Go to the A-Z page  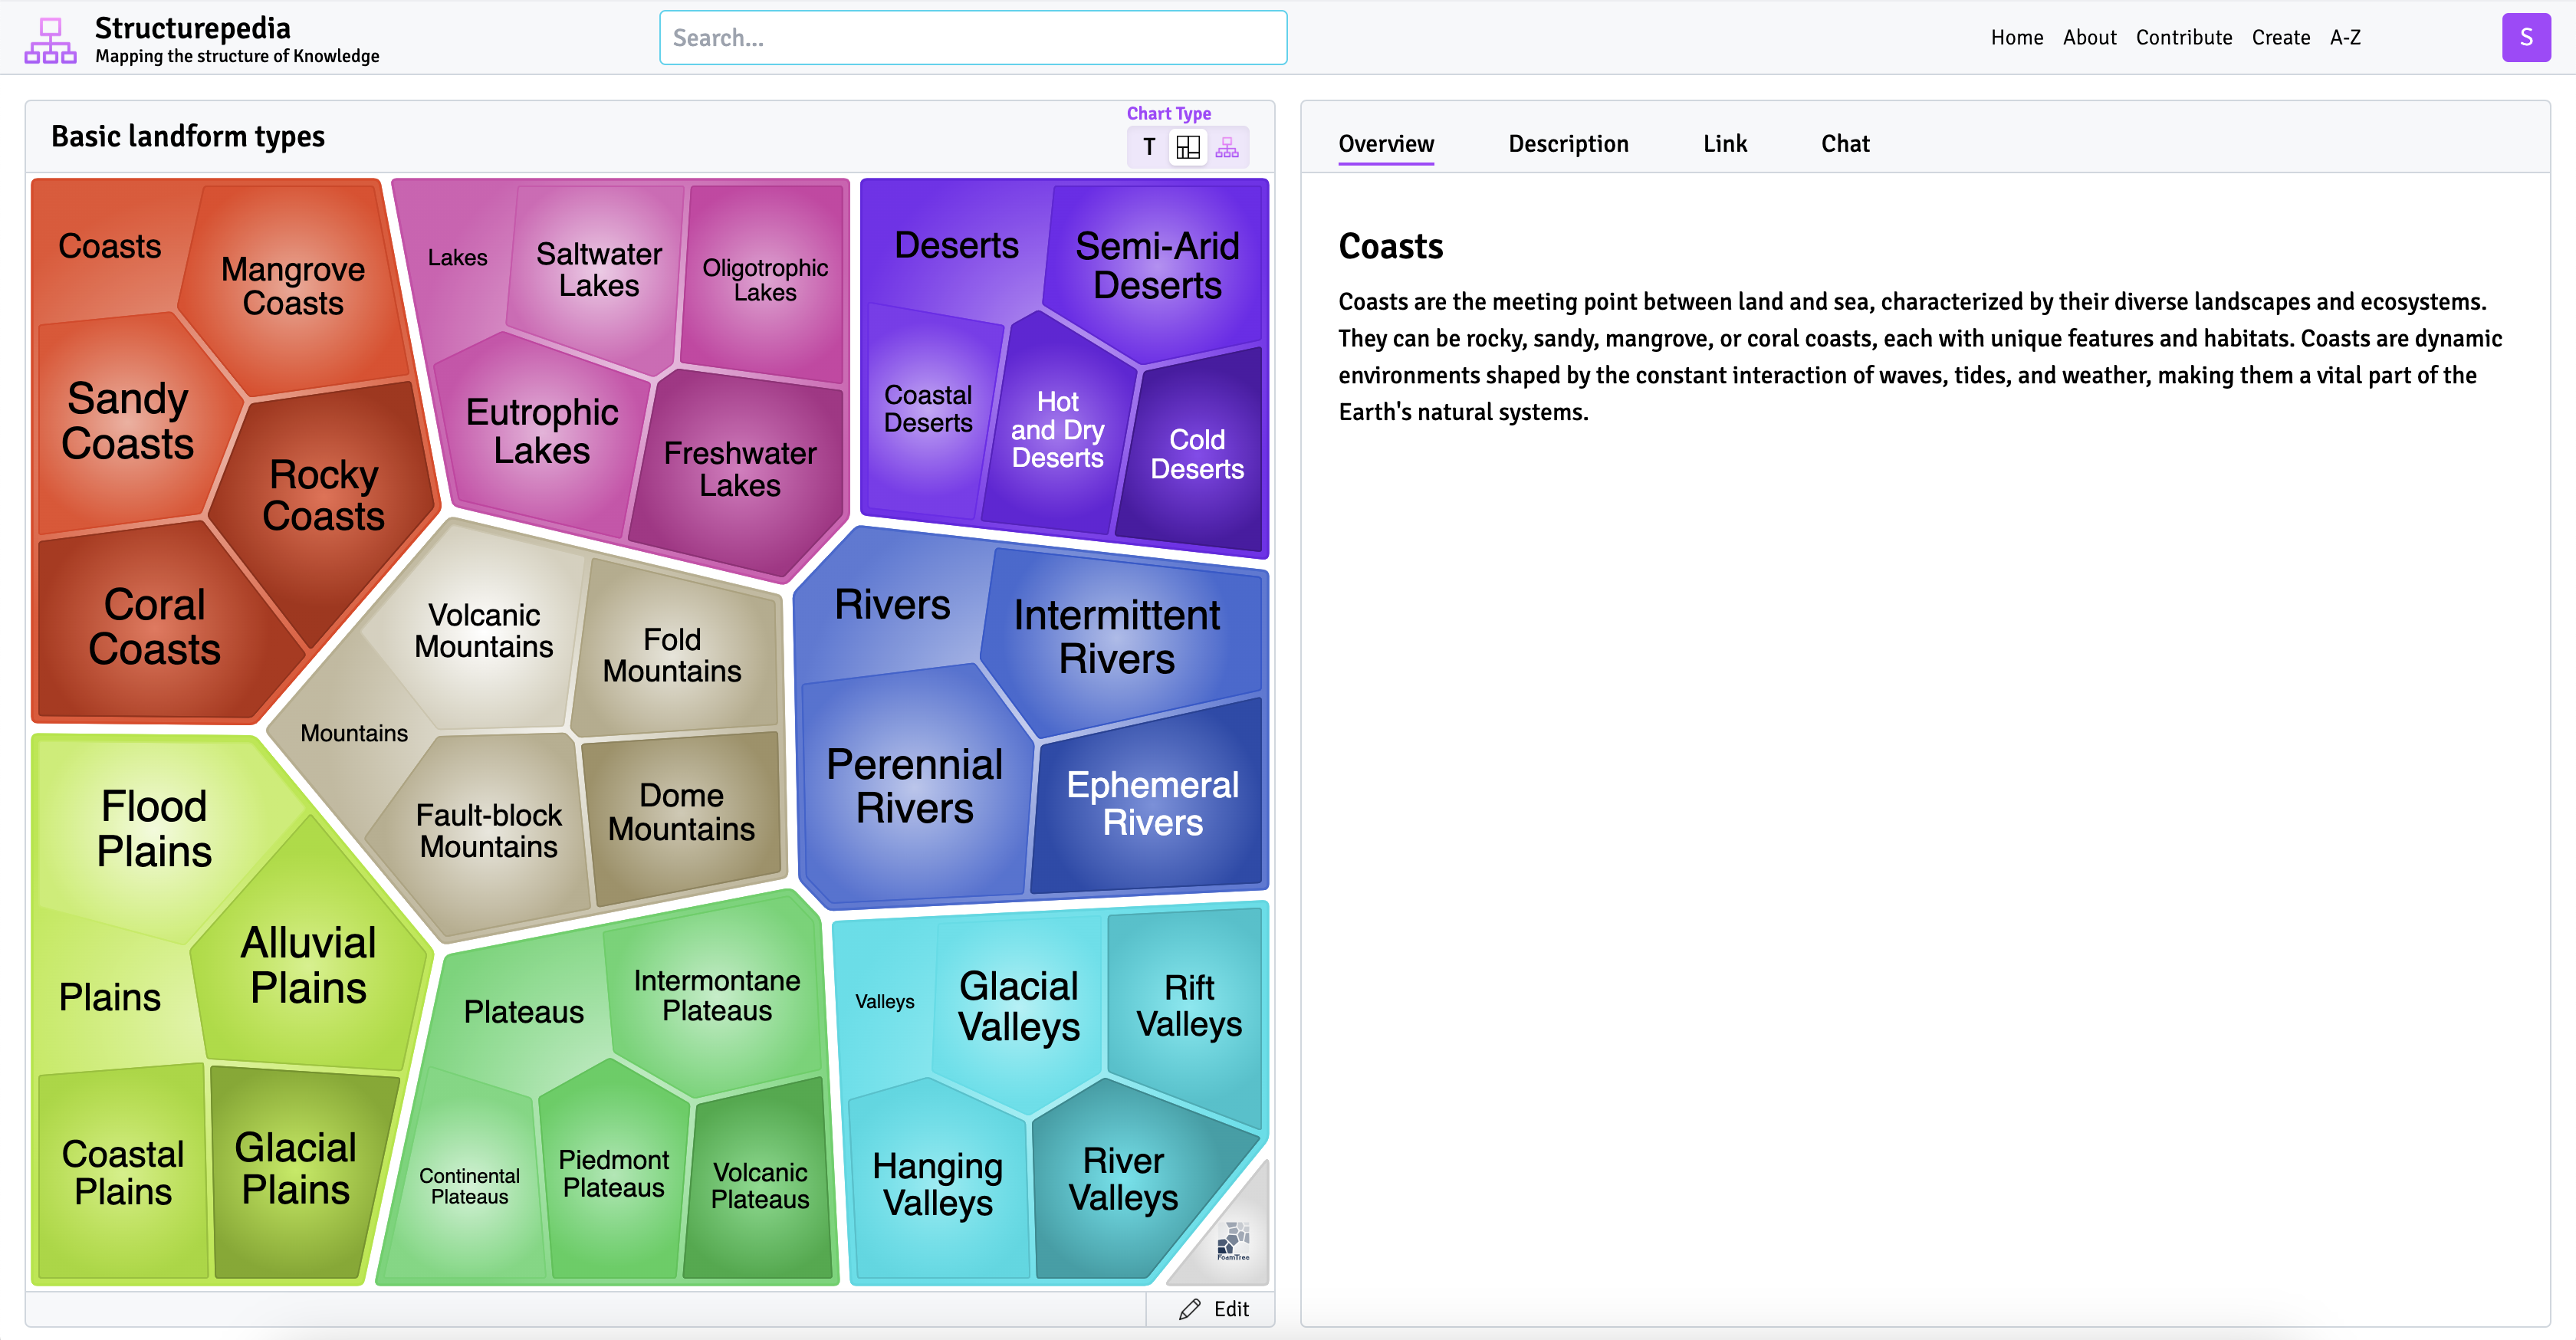(x=2345, y=38)
